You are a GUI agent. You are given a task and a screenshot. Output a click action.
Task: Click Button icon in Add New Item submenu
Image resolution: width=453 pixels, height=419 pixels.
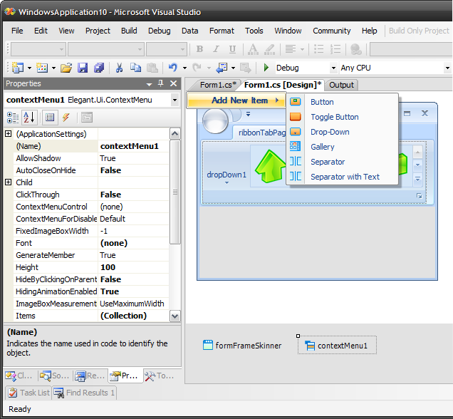coord(296,101)
